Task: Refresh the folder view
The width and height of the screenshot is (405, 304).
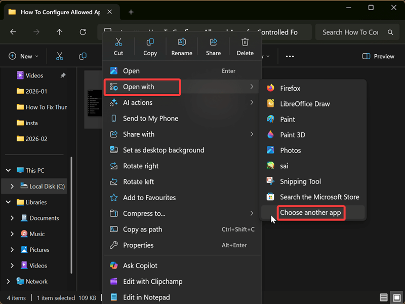Action: [x=83, y=32]
